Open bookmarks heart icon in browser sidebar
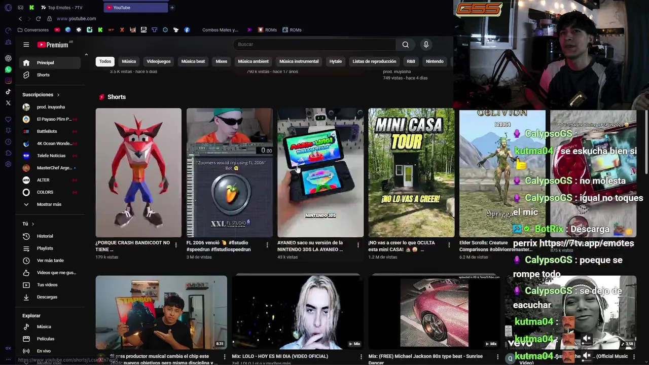Screen dimensions: 649x365 (x=8, y=120)
